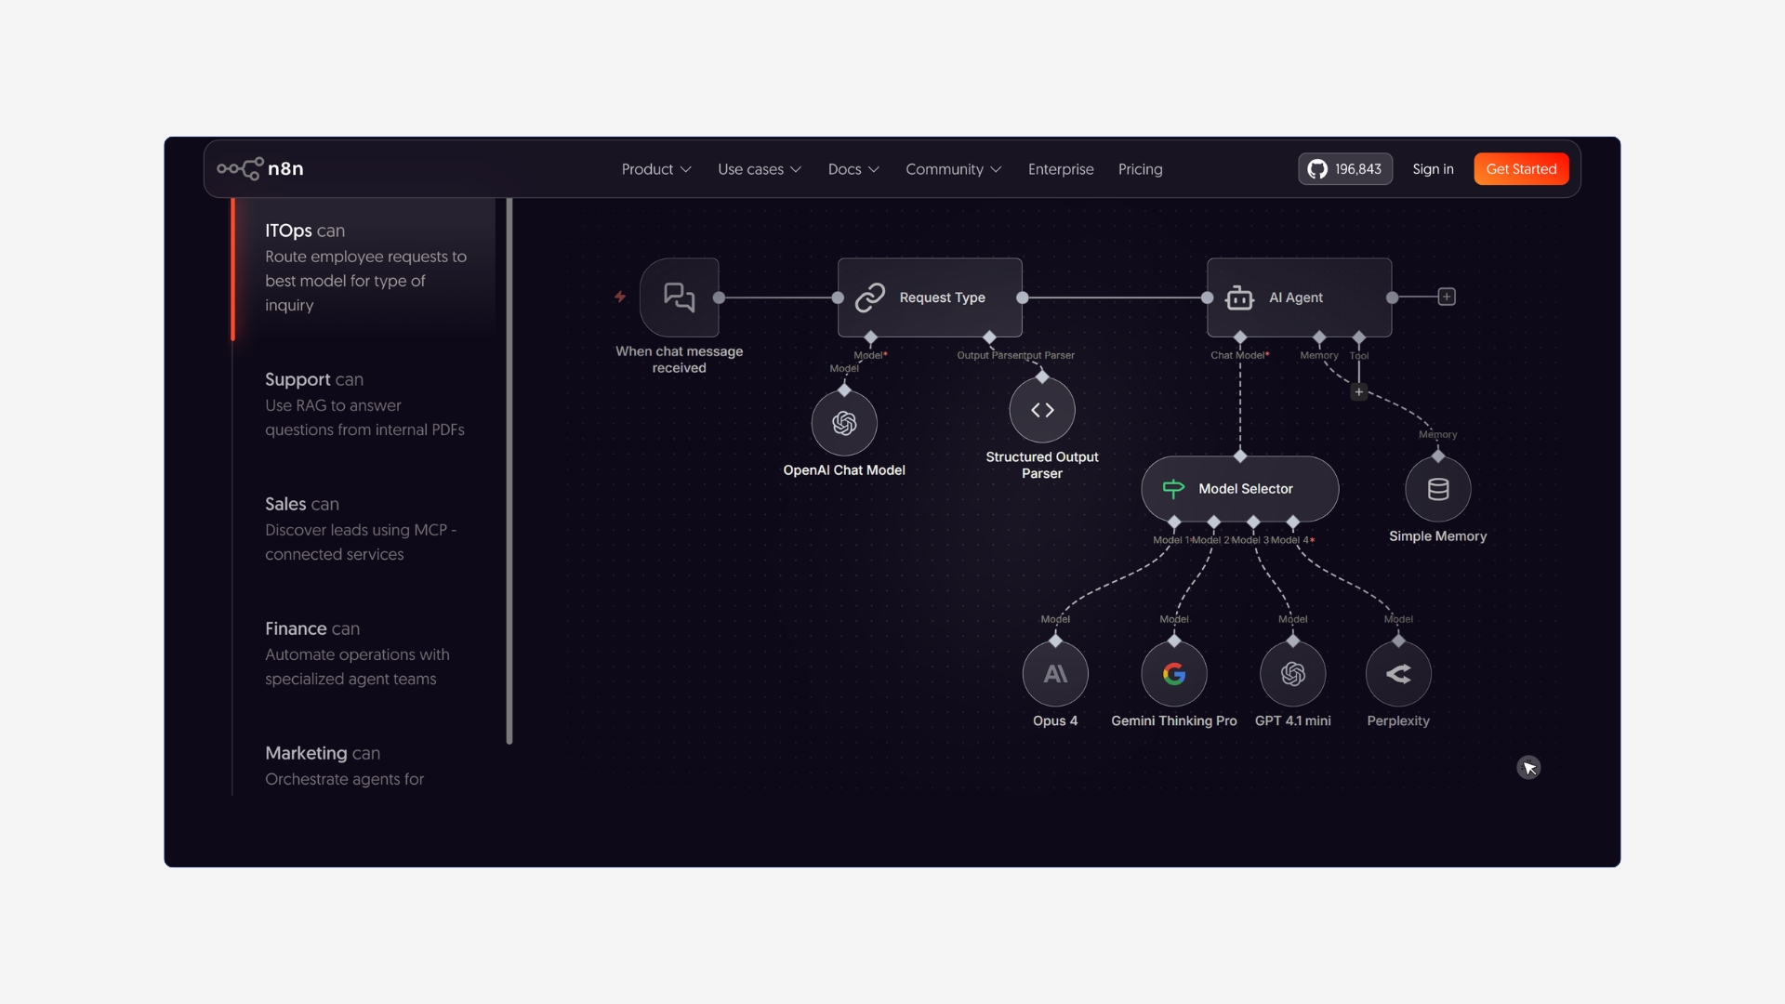Click the 'Chat Model' connector label

click(1239, 355)
